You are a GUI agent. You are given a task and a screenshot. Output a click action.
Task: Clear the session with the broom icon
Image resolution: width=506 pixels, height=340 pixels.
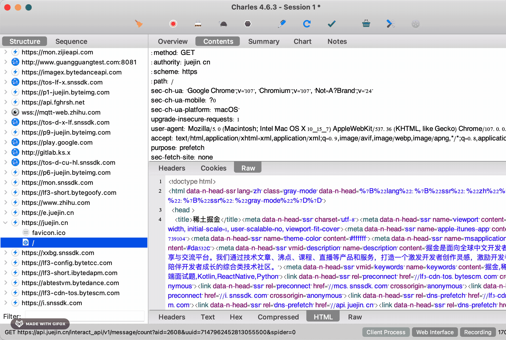(139, 24)
